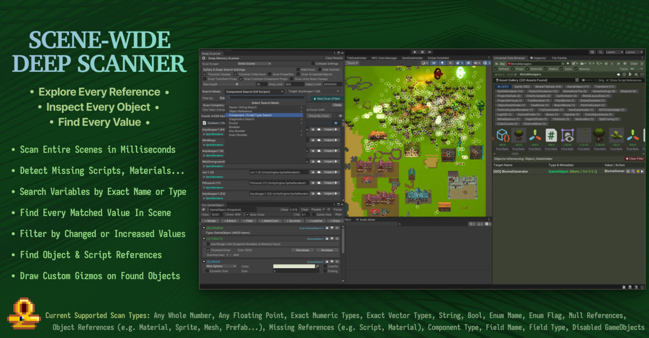Move SOURCE node up with arrow icon
Image resolution: width=649 pixels, height=338 pixels.
pos(327,228)
